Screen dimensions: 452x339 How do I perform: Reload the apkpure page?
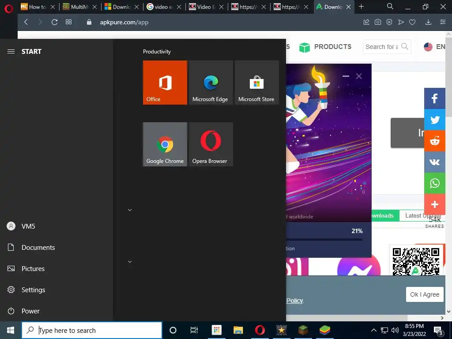tap(54, 22)
